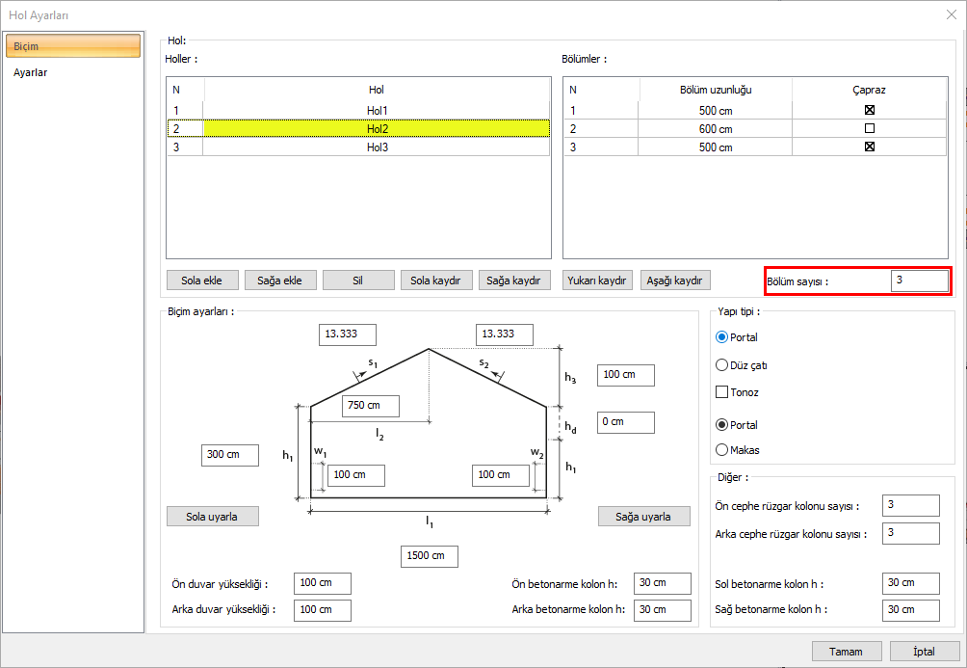Select the Biçim tab in sidebar
The image size is (967, 668).
pyautogui.click(x=73, y=46)
